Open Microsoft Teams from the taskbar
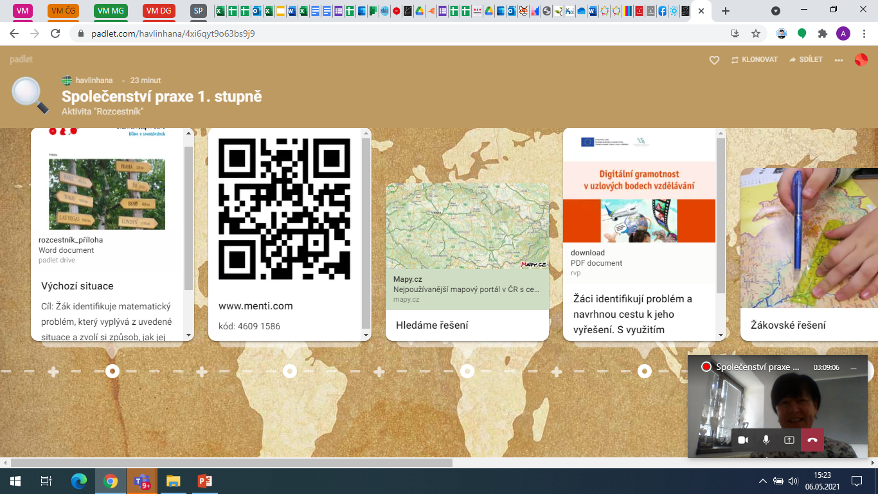878x494 pixels. 141,480
